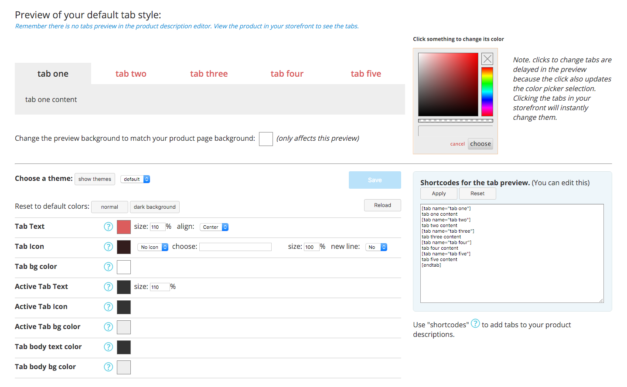Click the shortcodes text area resize grip

click(x=601, y=300)
